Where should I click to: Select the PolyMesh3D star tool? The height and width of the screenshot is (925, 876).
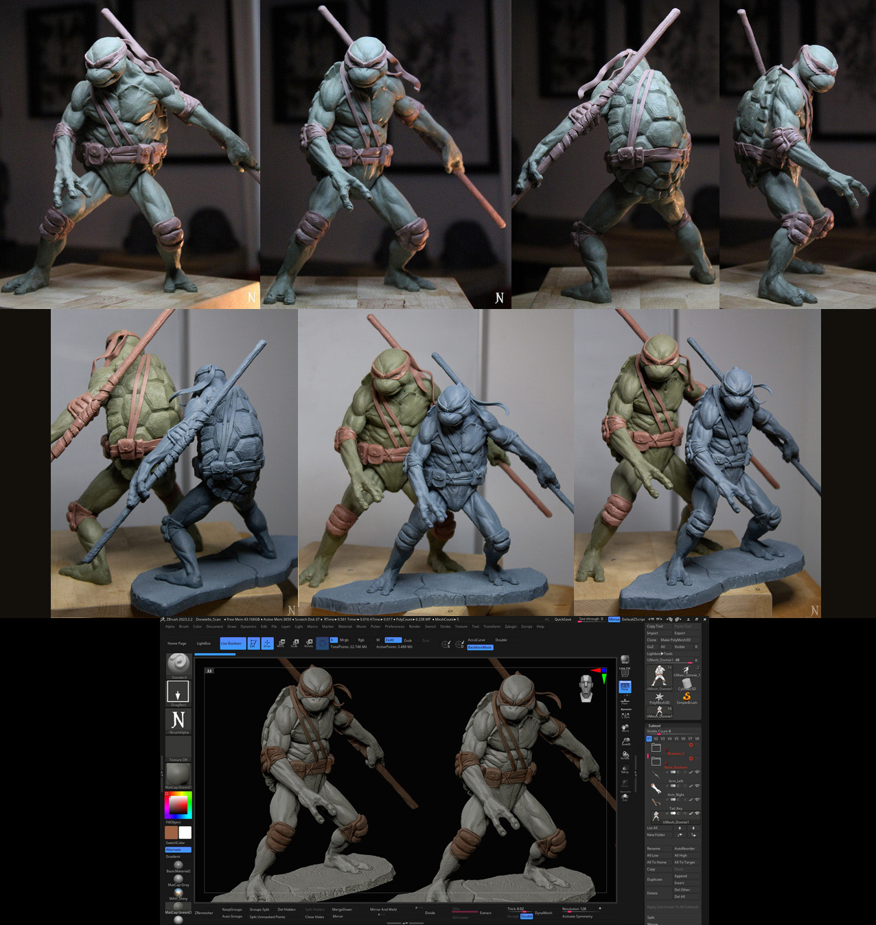tap(659, 698)
